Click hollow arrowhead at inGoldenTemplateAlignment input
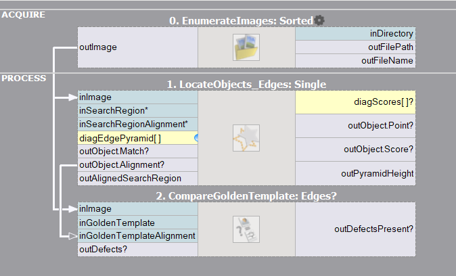The image size is (456, 276). coord(73,236)
